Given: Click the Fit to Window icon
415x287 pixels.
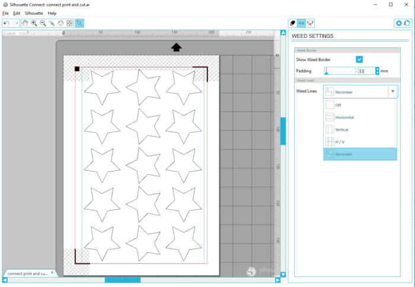Looking at the screenshot, I should [69, 23].
